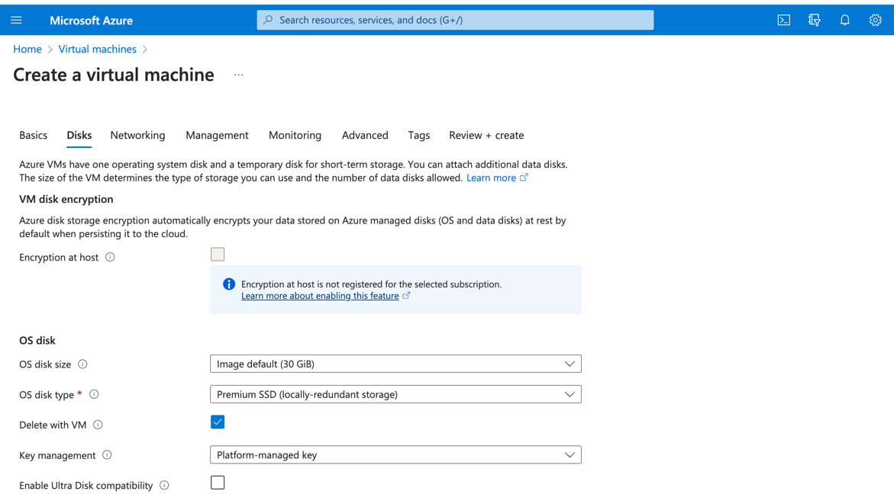This screenshot has height=504, width=894.
Task: Open the Management tab
Action: tap(217, 135)
